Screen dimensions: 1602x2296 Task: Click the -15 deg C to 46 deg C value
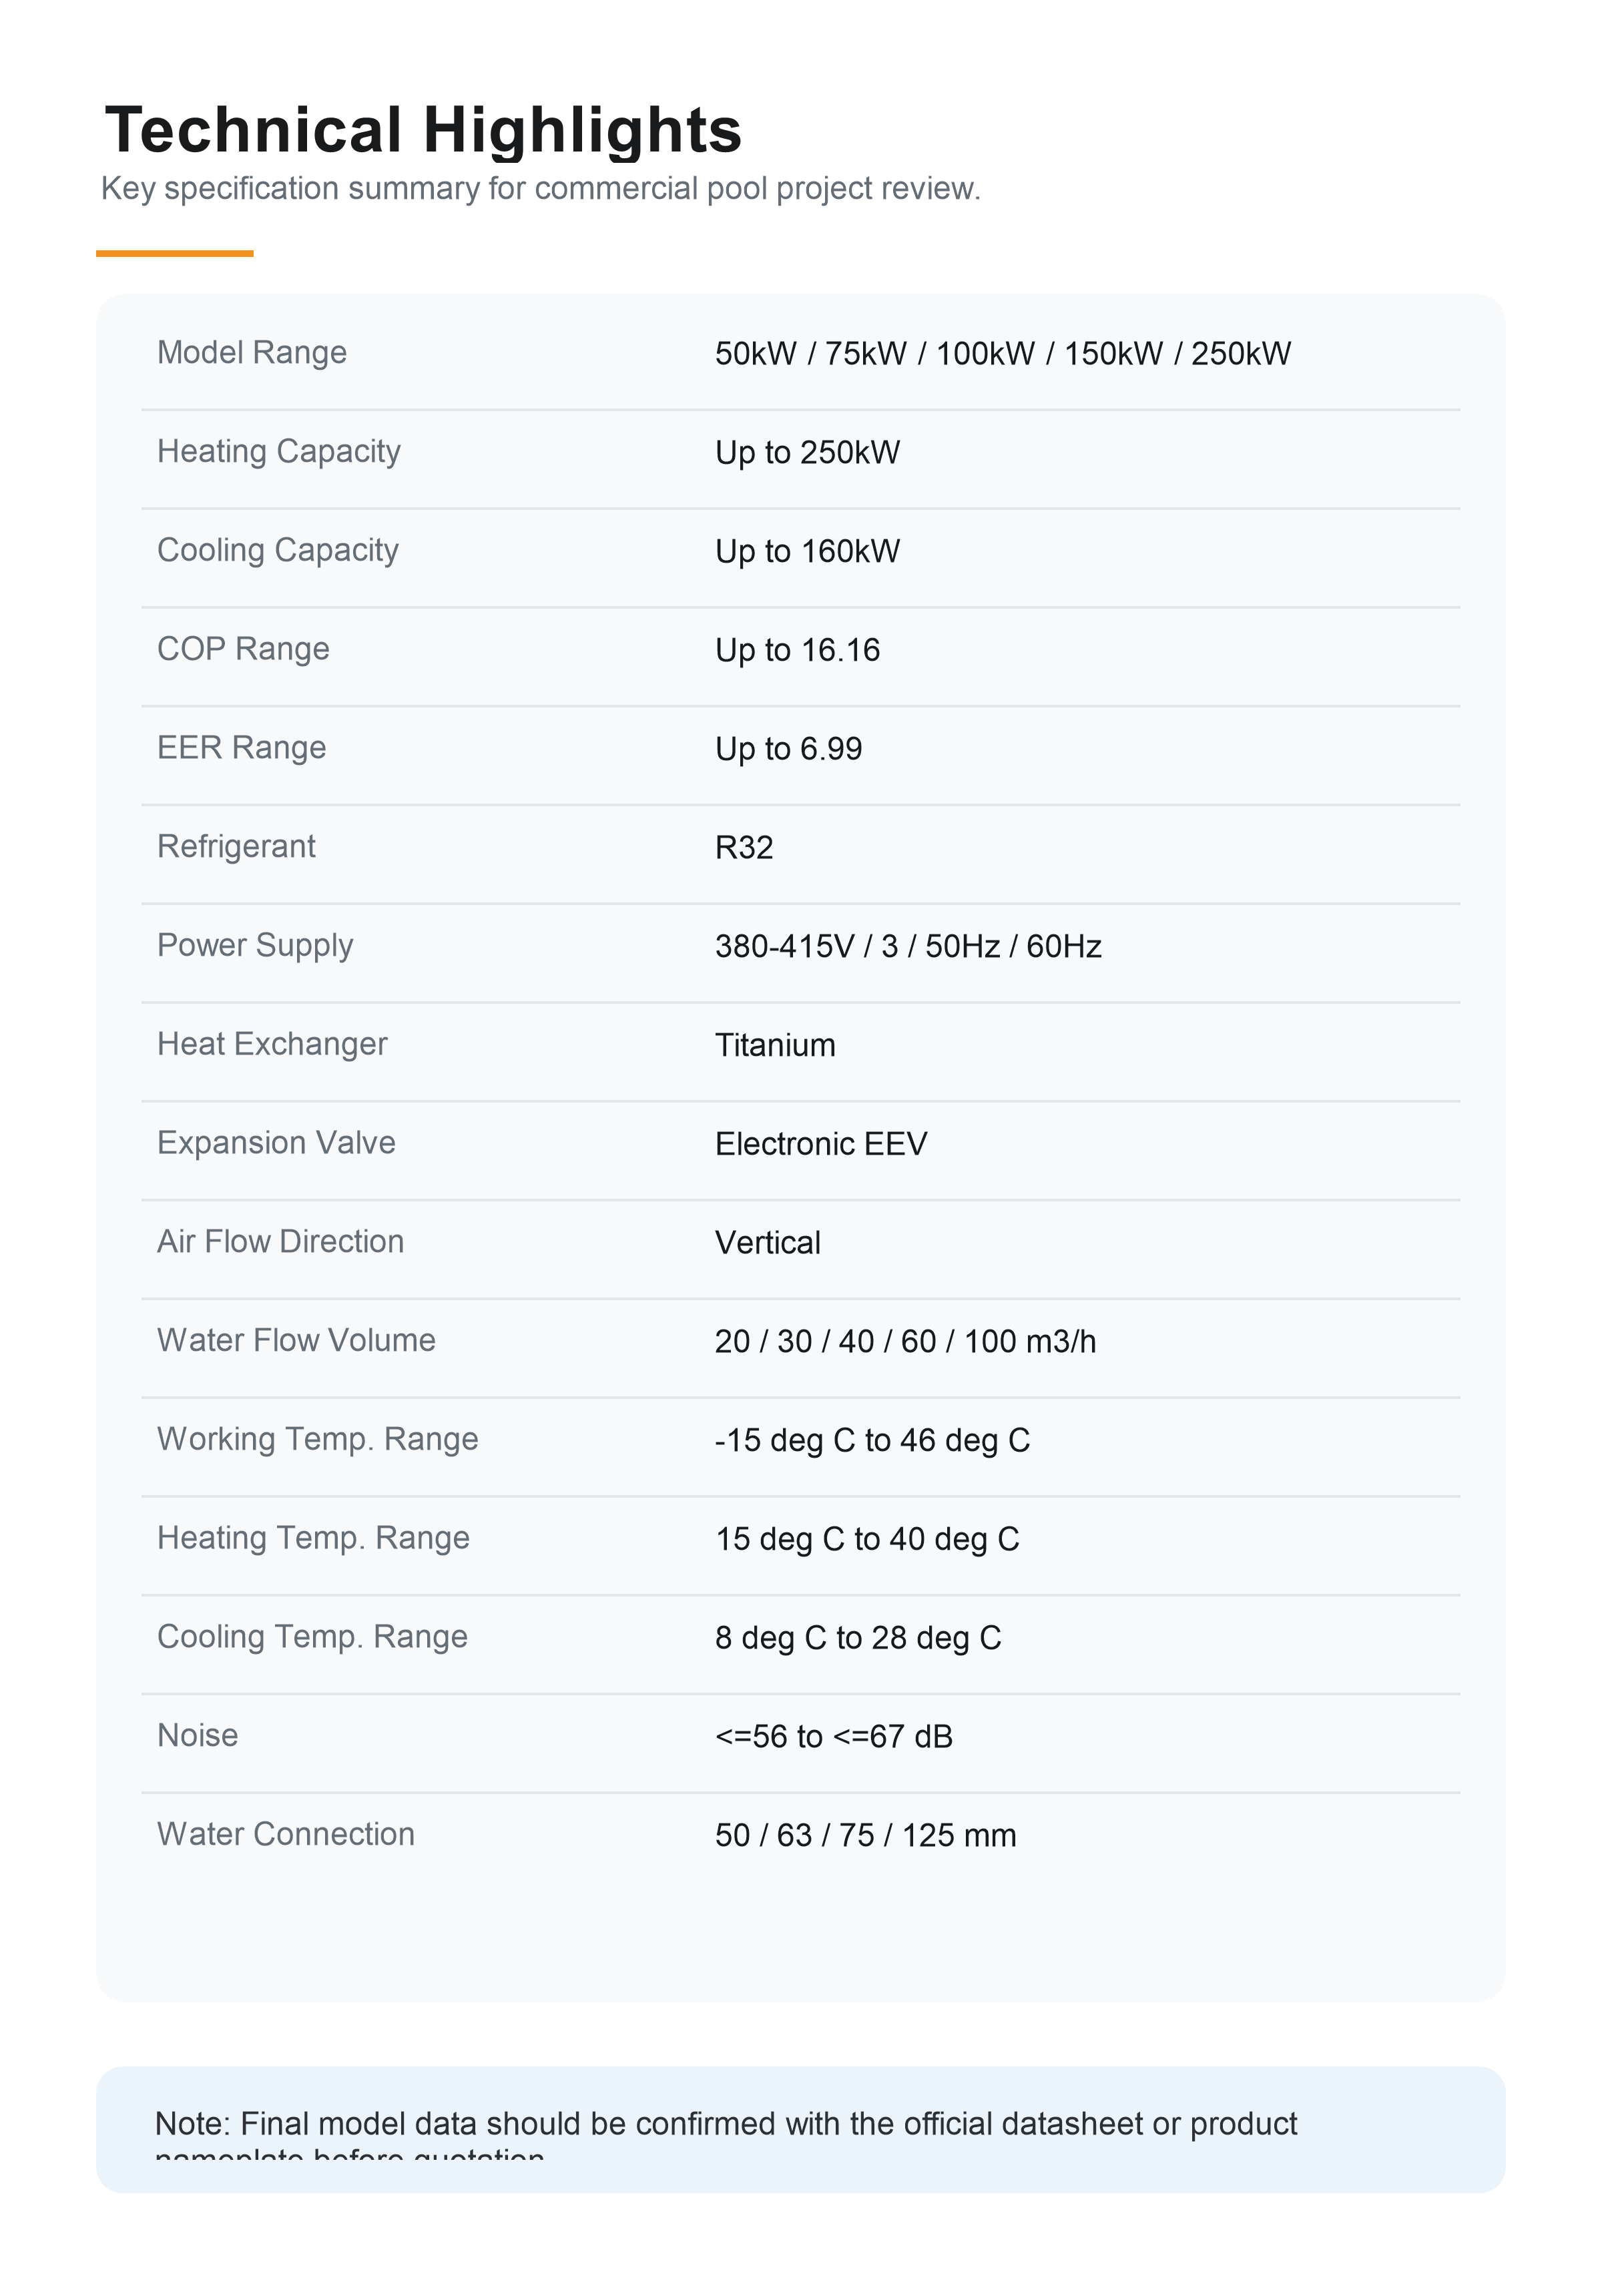click(x=872, y=1440)
